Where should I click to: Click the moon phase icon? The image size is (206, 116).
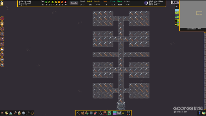pyautogui.click(x=146, y=3)
